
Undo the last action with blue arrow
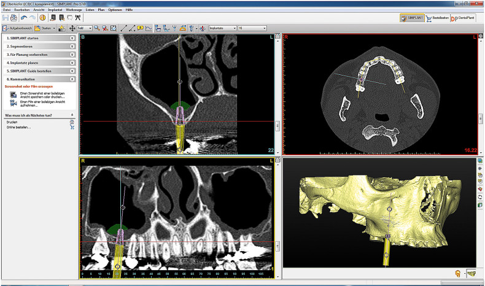point(24,18)
